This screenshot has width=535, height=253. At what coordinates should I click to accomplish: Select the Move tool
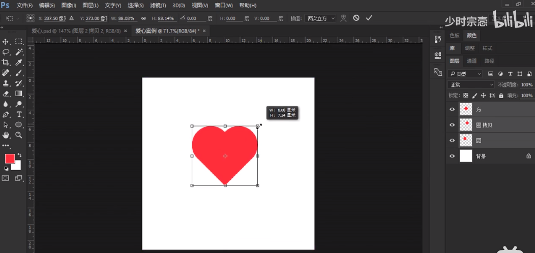(x=6, y=42)
